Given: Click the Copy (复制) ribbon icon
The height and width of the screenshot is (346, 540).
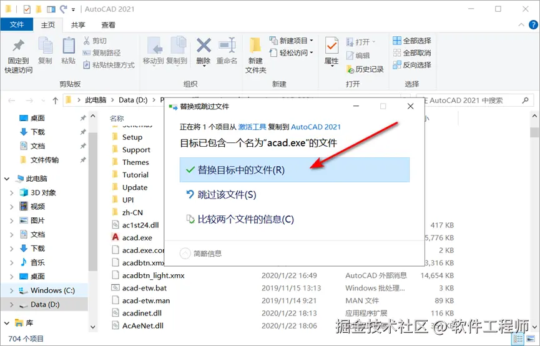Looking at the screenshot, I should click(45, 51).
